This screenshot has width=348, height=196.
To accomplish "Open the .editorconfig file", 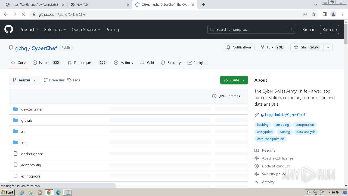I will (x=31, y=165).
